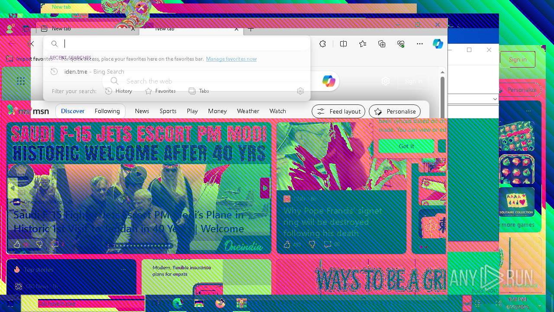Open the Play menu item
Viewport: 554px width, 312px height.
[x=192, y=111]
